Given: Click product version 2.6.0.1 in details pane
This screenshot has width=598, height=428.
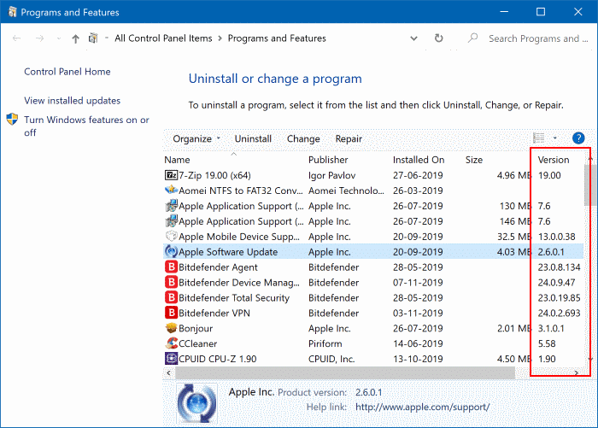Looking at the screenshot, I should [368, 392].
